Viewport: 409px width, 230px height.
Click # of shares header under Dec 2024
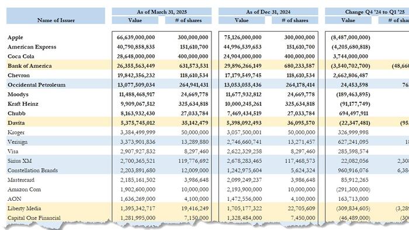click(294, 20)
